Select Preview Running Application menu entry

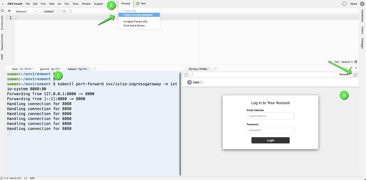139,15
